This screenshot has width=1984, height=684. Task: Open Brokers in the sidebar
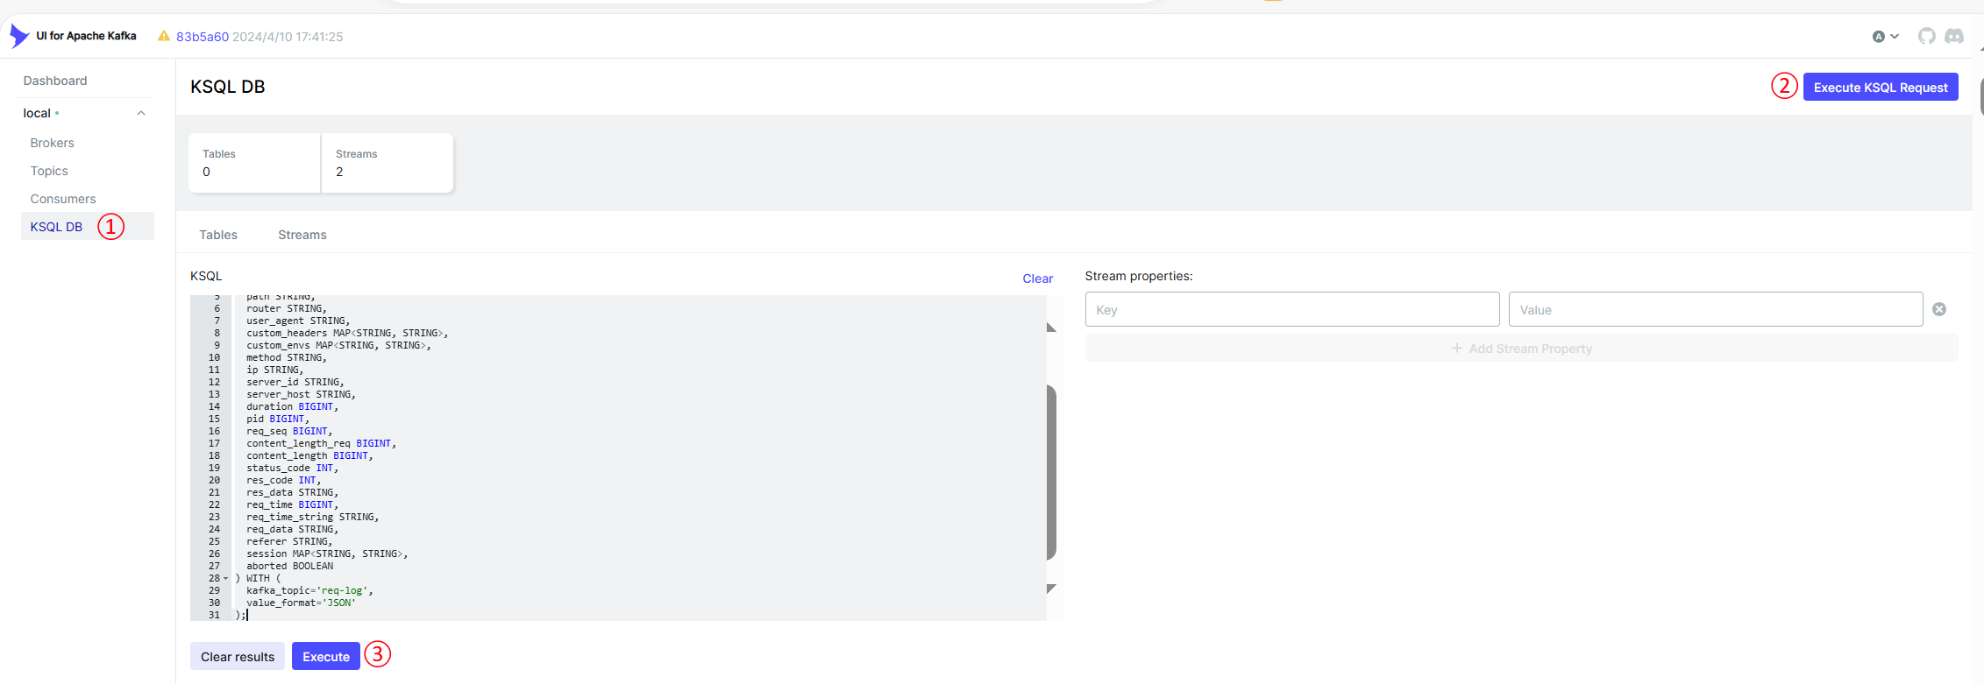[52, 143]
